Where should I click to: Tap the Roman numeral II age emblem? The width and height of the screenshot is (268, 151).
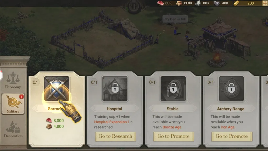point(134,7)
